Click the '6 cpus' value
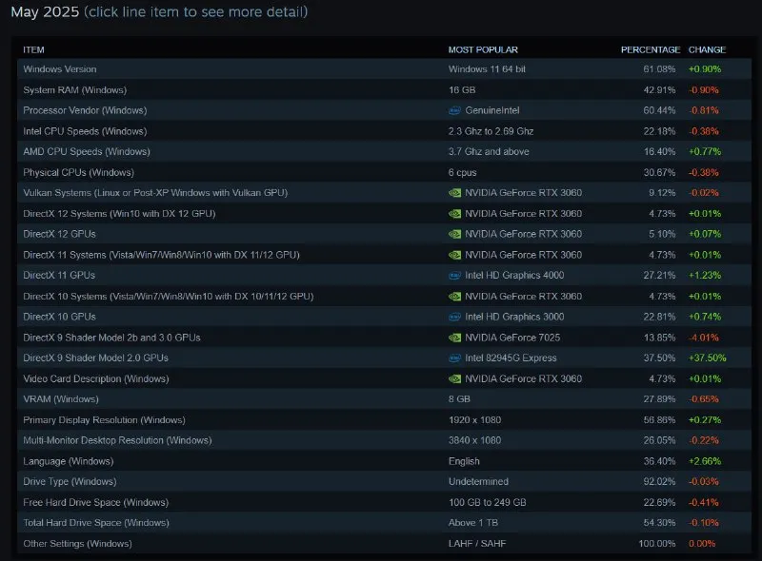This screenshot has height=561, width=762. (463, 172)
